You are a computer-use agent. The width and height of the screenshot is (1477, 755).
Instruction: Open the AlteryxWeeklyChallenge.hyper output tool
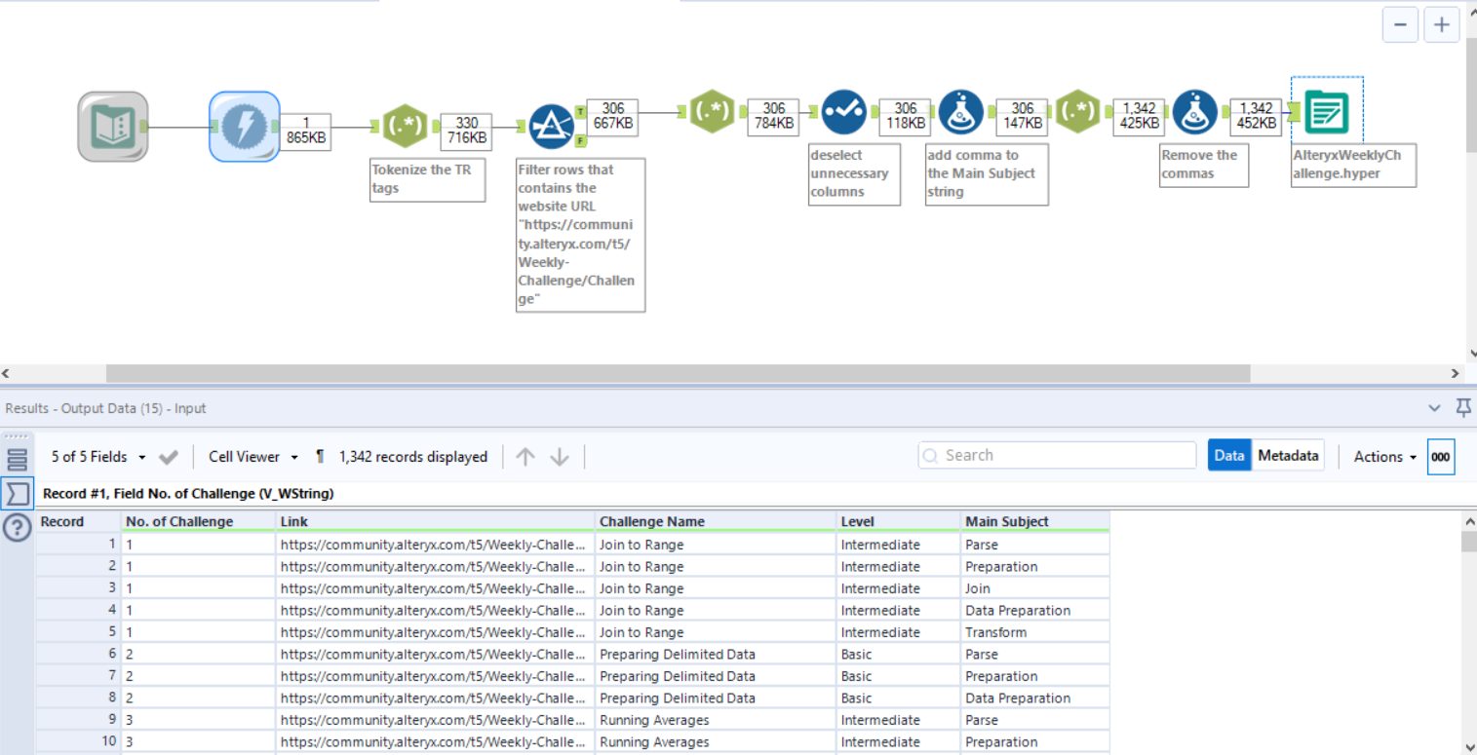1326,113
